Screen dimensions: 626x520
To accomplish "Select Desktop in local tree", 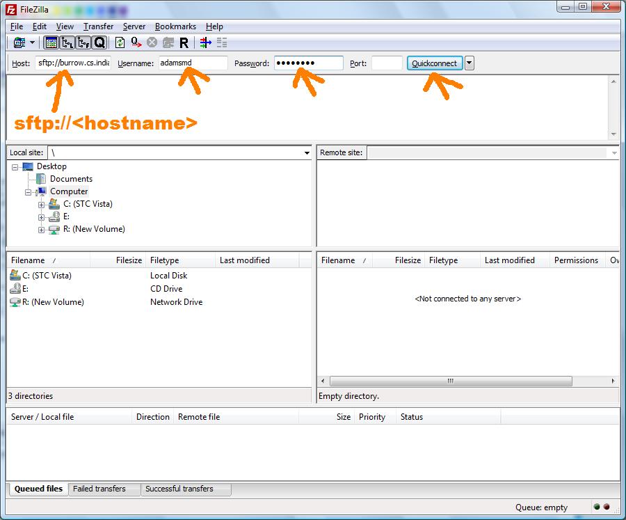I will tap(51, 166).
